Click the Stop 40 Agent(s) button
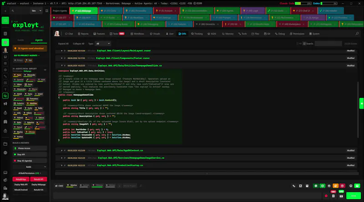The height and width of the screenshot is (202, 364). 30,161
